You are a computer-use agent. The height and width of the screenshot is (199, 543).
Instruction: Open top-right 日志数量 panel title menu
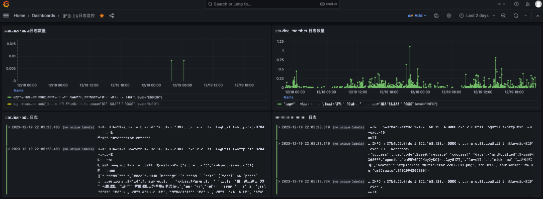pyautogui.click(x=300, y=31)
